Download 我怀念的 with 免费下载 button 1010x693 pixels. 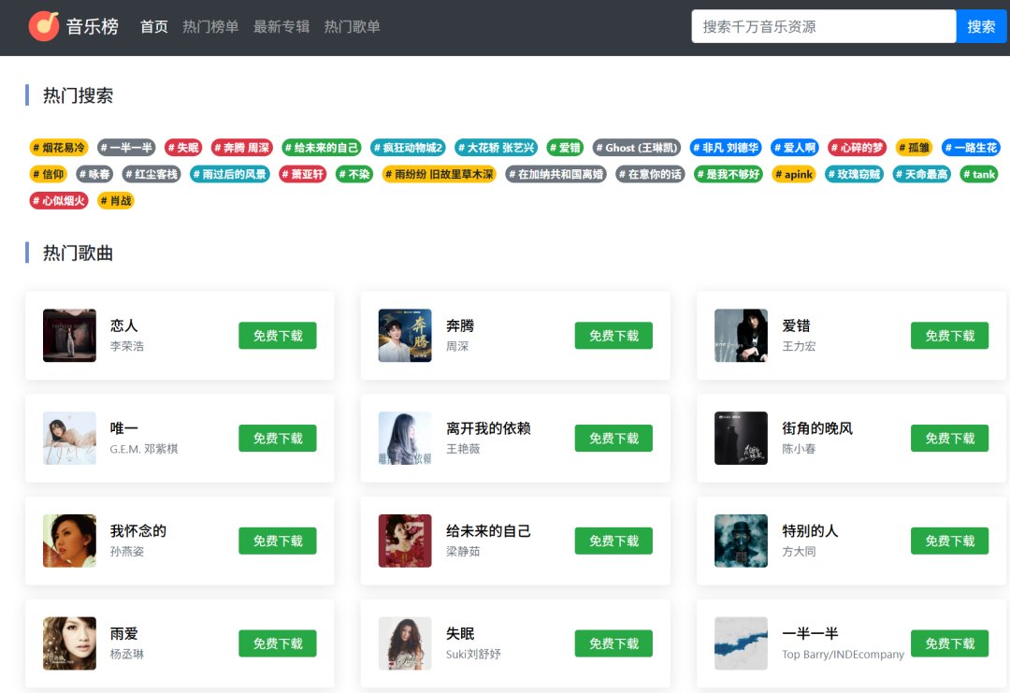(278, 541)
